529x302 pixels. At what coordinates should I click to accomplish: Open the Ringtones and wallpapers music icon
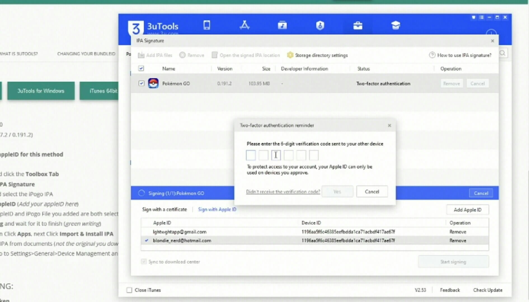pos(282,25)
